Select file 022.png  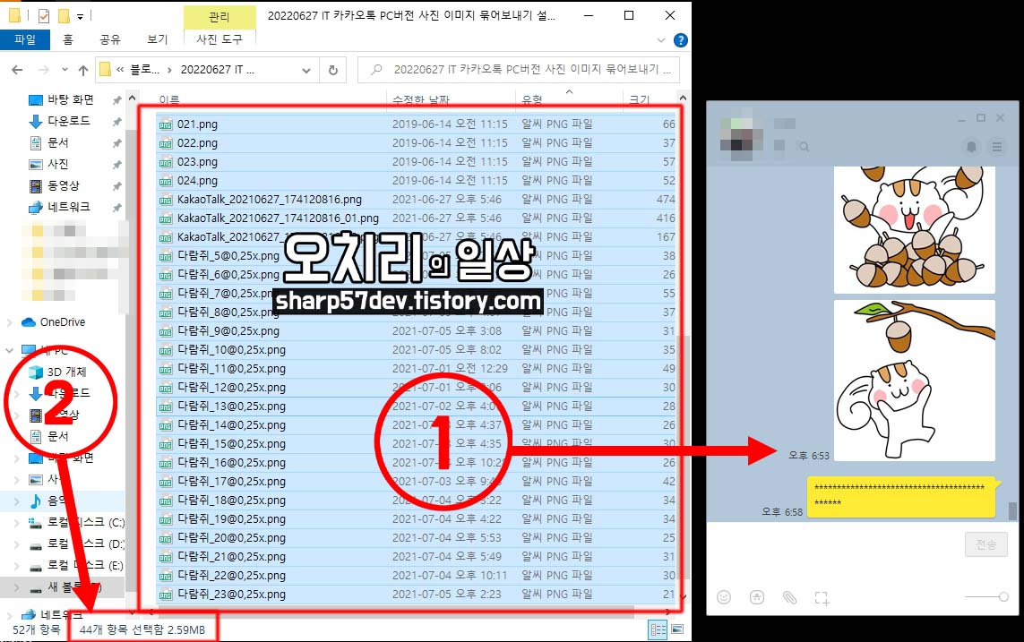(x=197, y=143)
